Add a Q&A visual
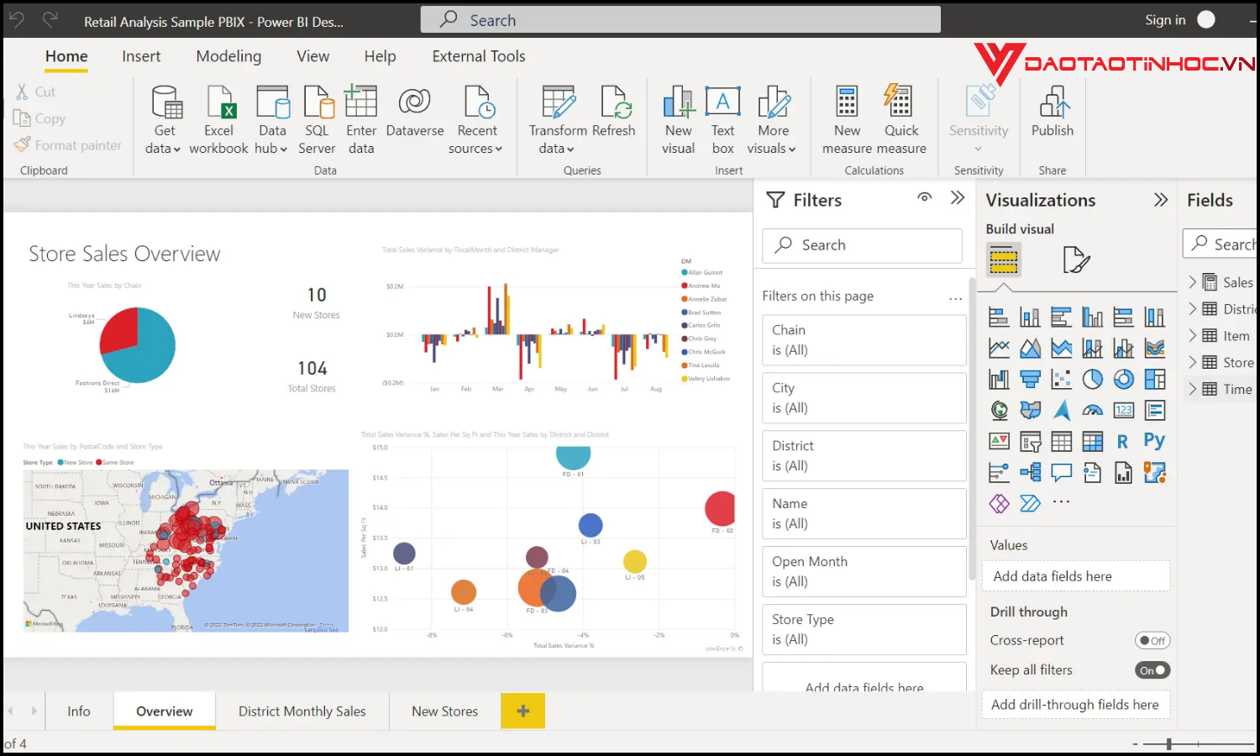The image size is (1260, 756). pyautogui.click(x=1061, y=472)
